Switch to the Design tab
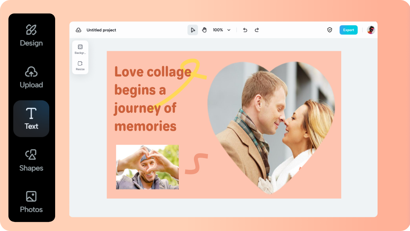Image resolution: width=410 pixels, height=231 pixels. (x=31, y=36)
